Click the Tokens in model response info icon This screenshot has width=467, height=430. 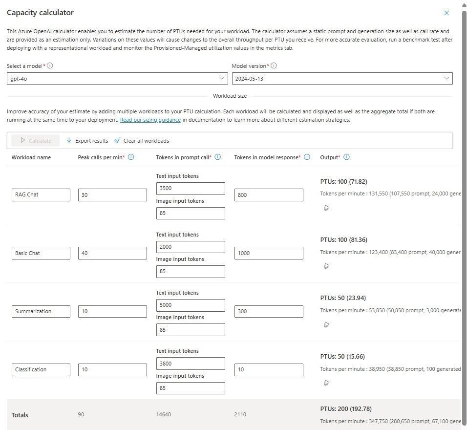pyautogui.click(x=307, y=157)
